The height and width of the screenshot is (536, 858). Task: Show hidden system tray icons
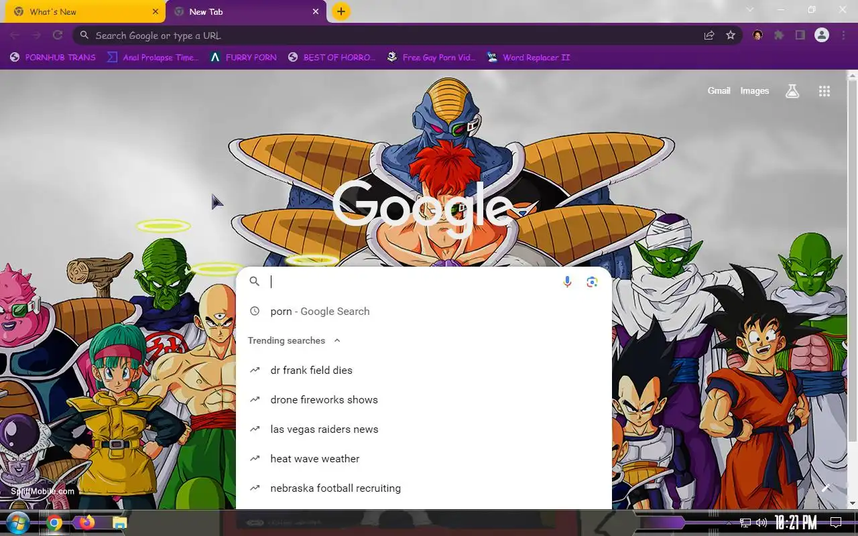coord(729,523)
